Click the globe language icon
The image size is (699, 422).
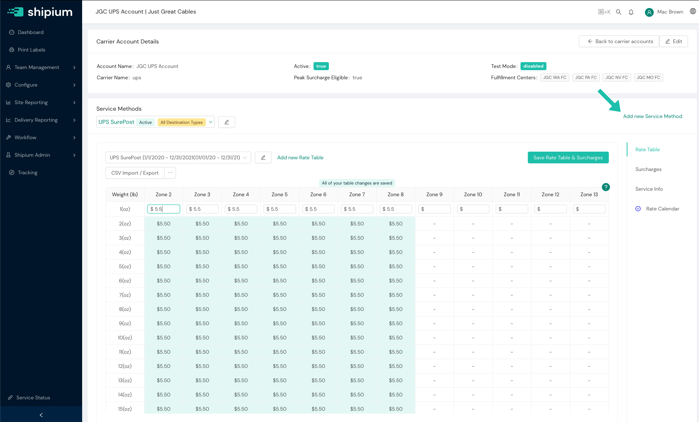693,11
